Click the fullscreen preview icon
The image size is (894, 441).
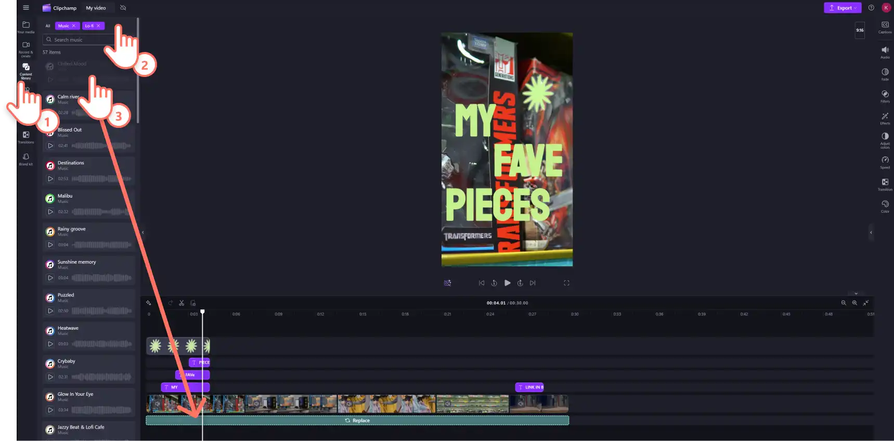tap(566, 283)
